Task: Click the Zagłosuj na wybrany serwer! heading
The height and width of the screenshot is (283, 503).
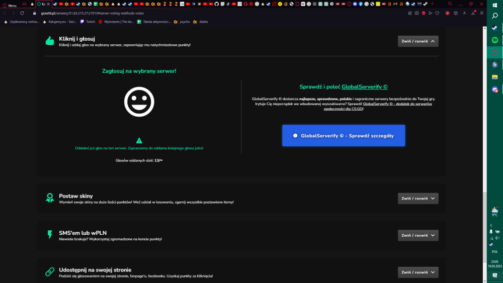Action: tap(139, 71)
